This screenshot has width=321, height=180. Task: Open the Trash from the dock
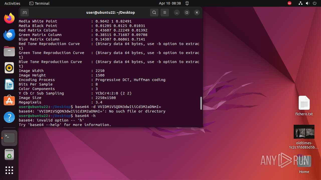click(9, 155)
